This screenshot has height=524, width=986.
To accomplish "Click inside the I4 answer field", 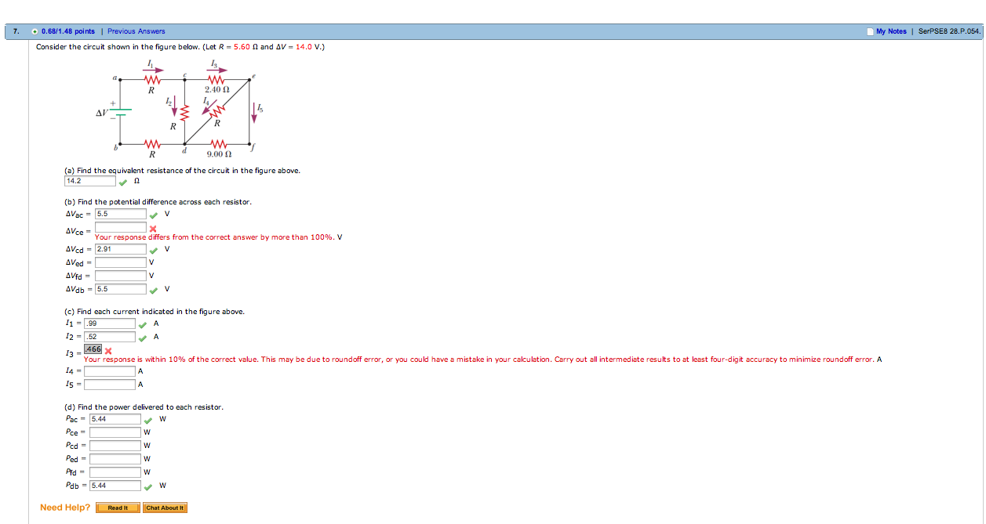I will pyautogui.click(x=111, y=371).
